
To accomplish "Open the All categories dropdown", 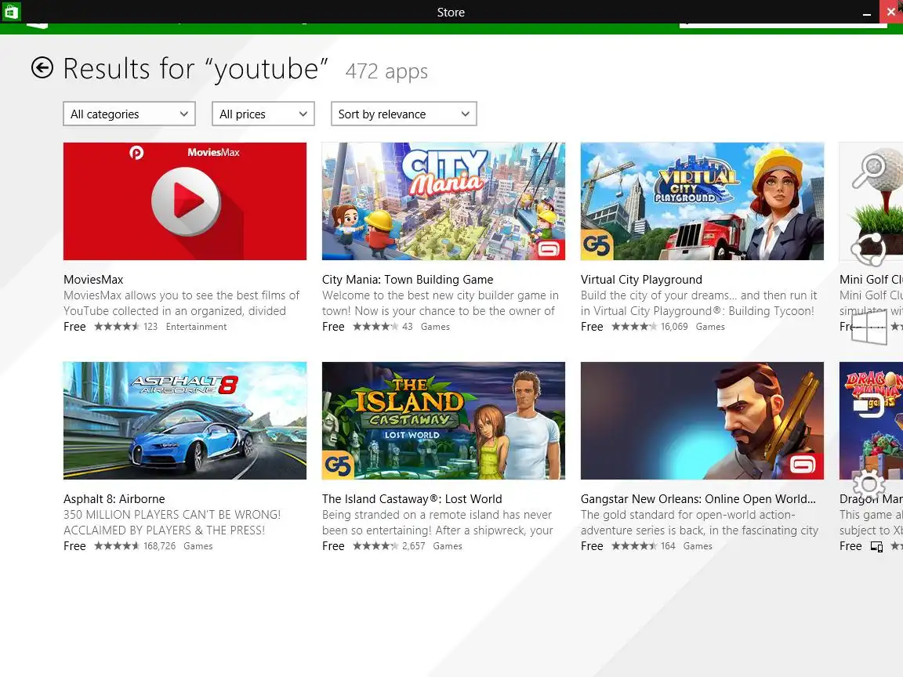I will [x=129, y=114].
